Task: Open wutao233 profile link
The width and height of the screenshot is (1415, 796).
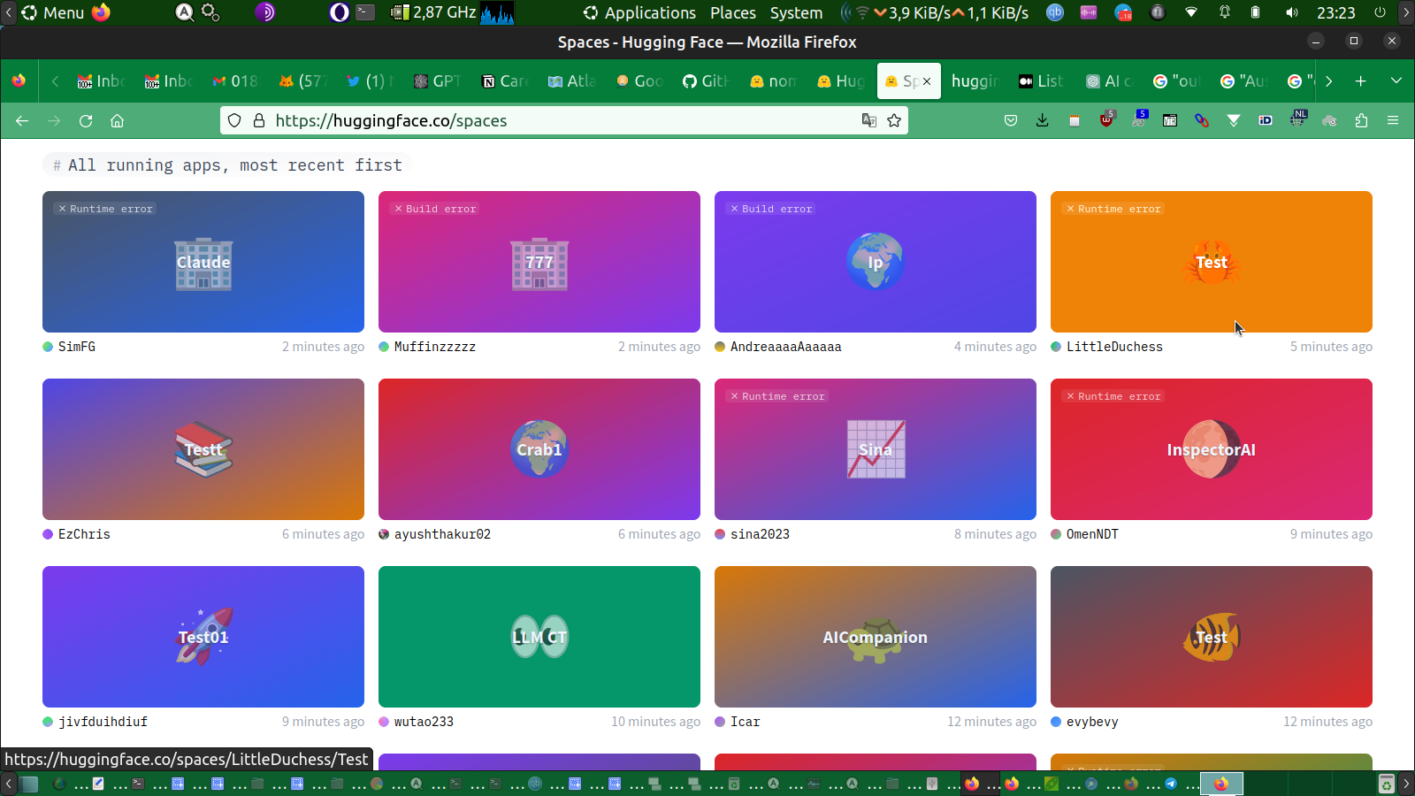Action: tap(424, 722)
